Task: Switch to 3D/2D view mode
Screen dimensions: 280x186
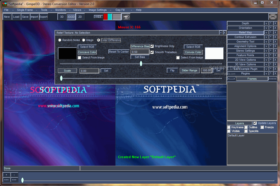Action: [x=71, y=17]
